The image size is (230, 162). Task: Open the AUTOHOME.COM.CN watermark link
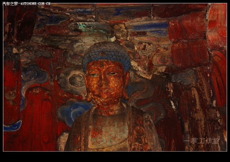[35, 4]
